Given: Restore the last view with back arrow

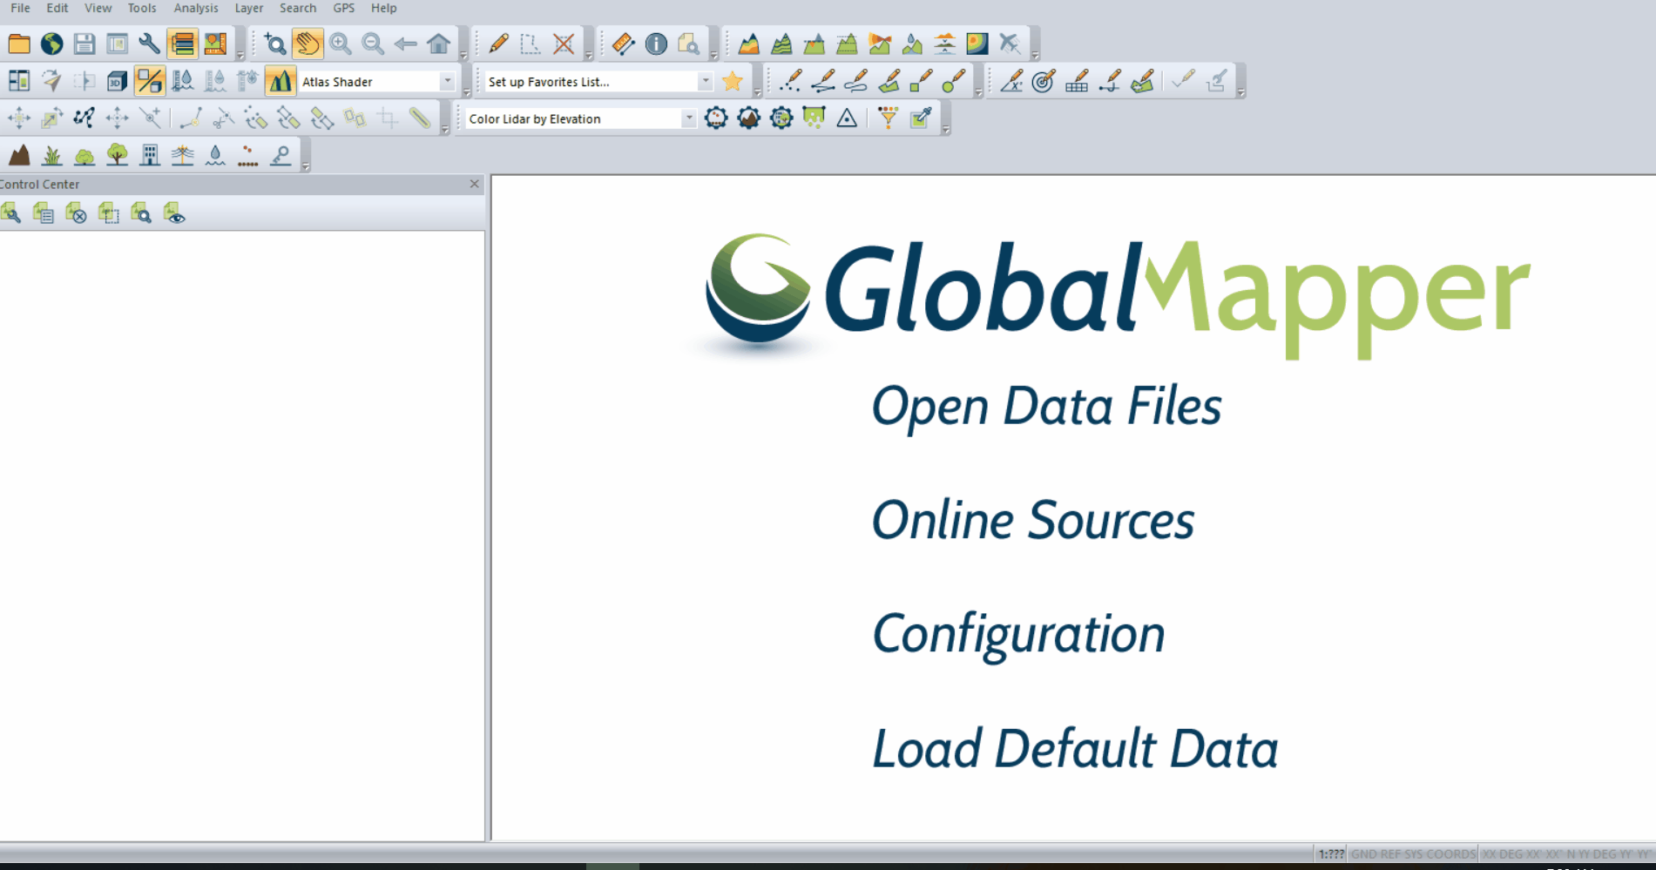Looking at the screenshot, I should tap(405, 44).
